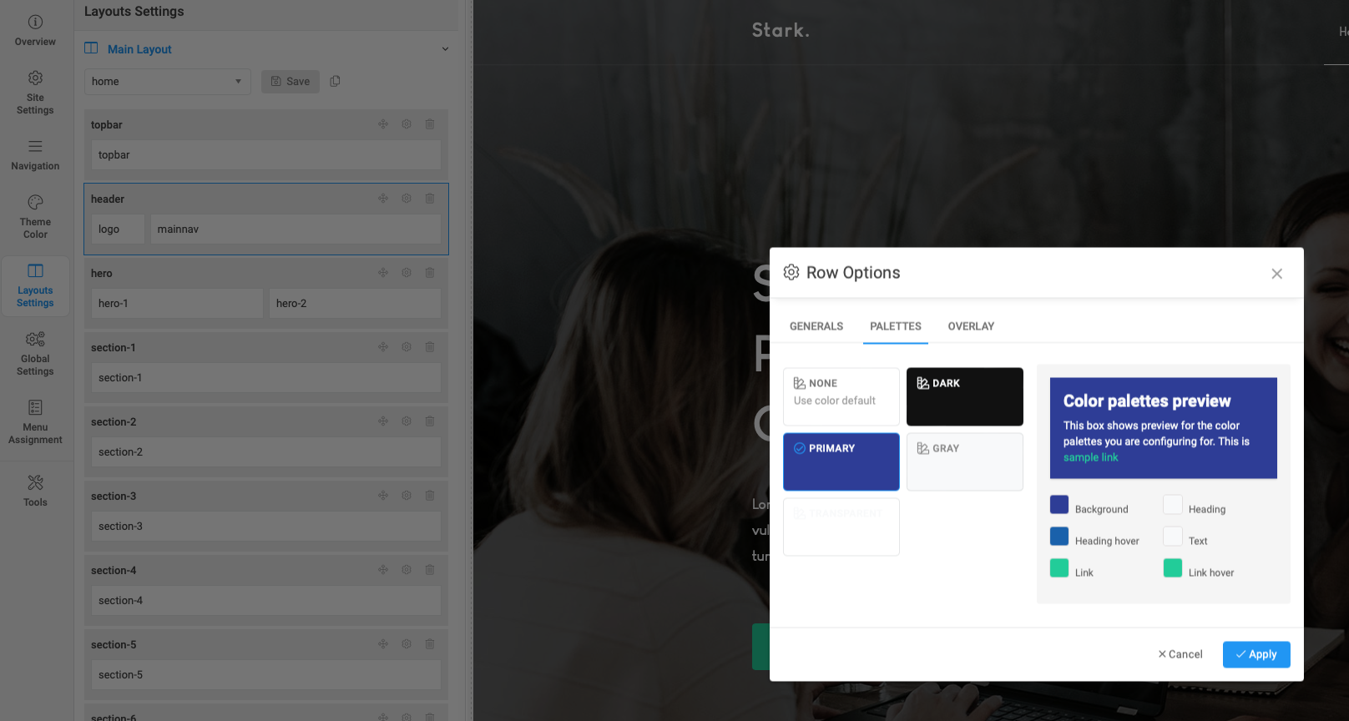This screenshot has height=721, width=1349.
Task: Switch to the PALETTES tab
Action: (x=896, y=326)
